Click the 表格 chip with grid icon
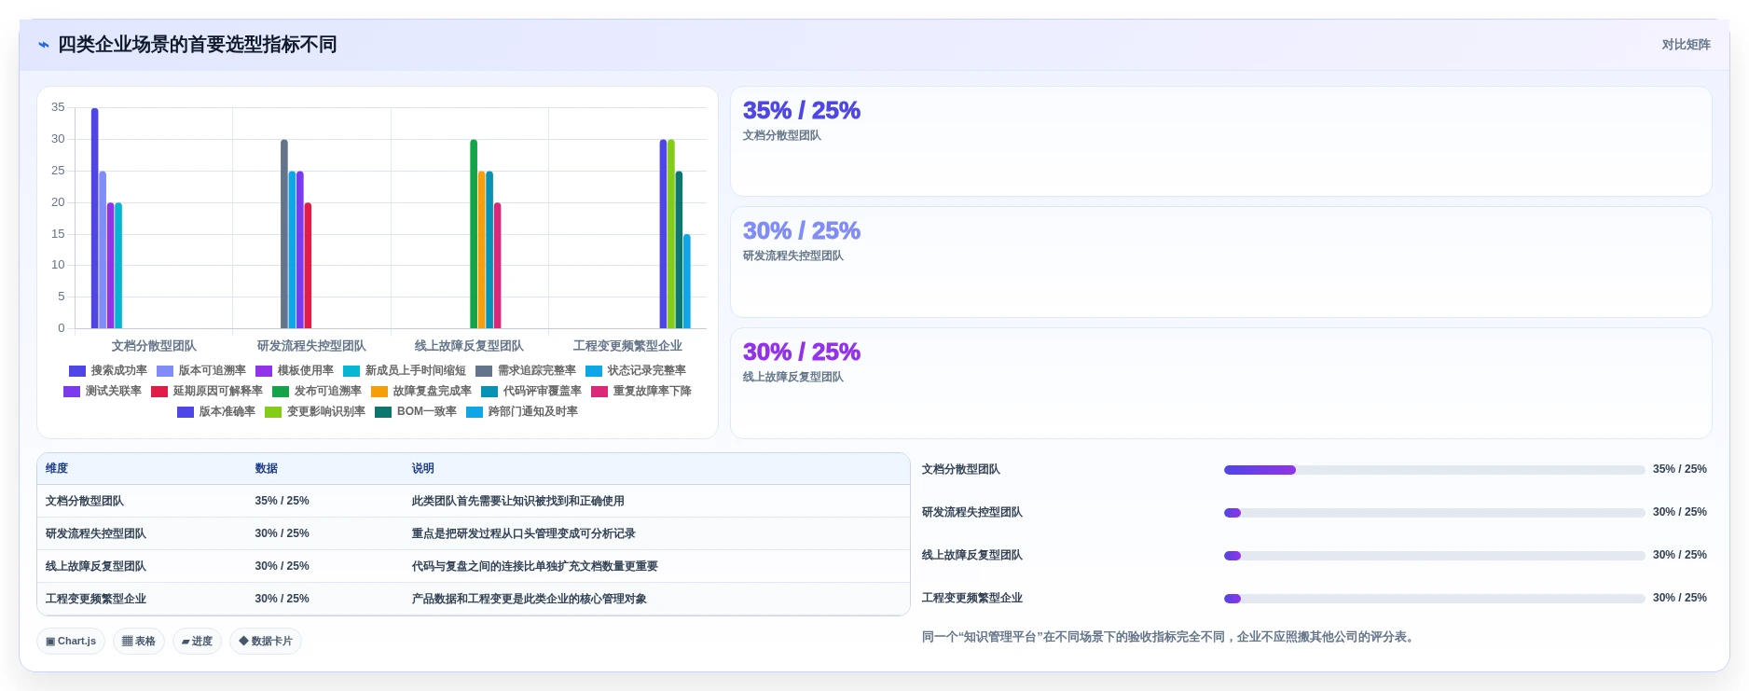This screenshot has width=1749, height=691. point(139,641)
